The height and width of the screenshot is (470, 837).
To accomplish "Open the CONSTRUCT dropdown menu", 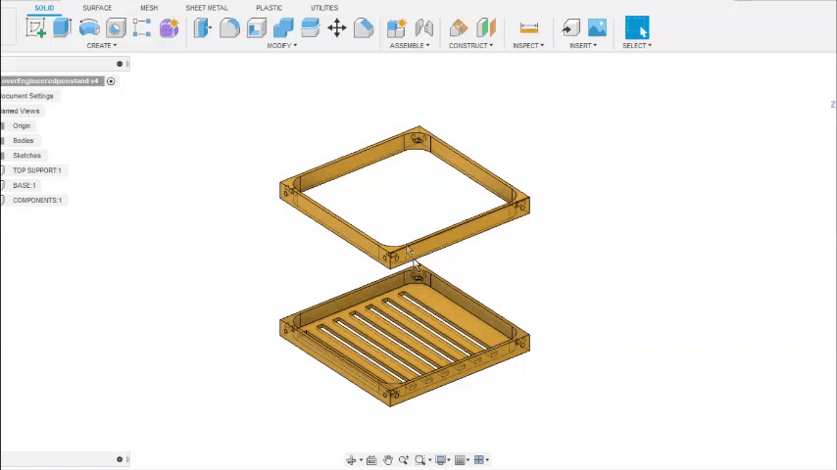I will click(470, 46).
